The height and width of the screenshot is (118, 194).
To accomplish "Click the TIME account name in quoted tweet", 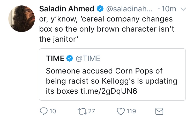I will 55,58.
